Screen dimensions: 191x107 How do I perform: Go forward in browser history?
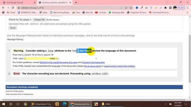click(x=8, y=8)
